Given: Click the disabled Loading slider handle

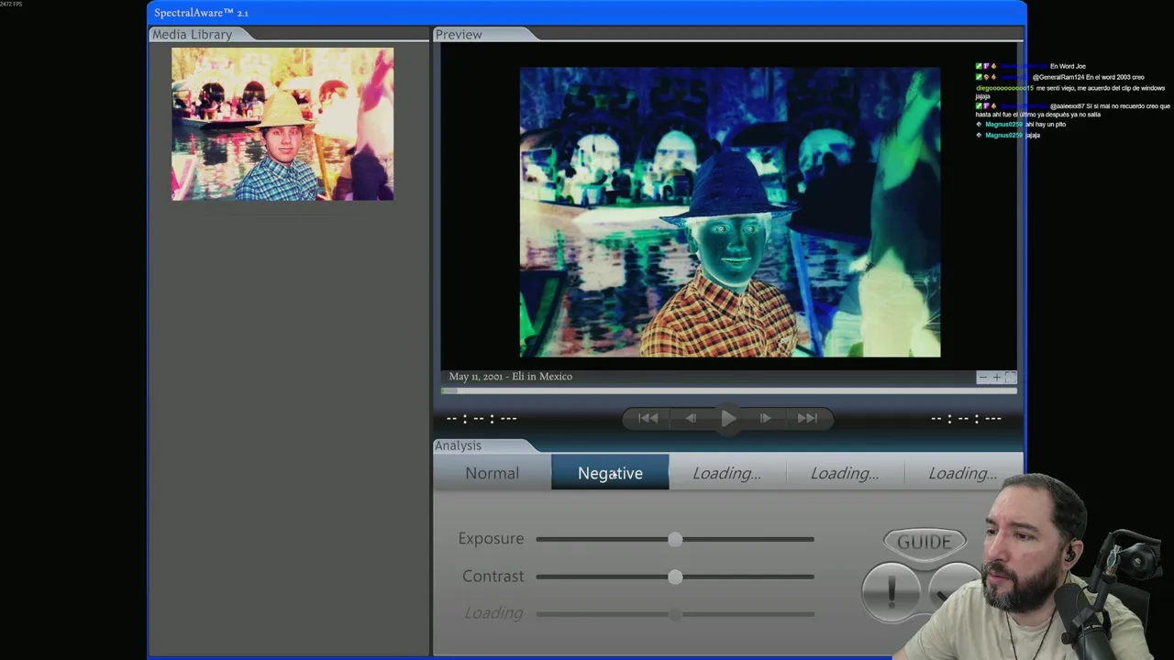Looking at the screenshot, I should pyautogui.click(x=675, y=614).
